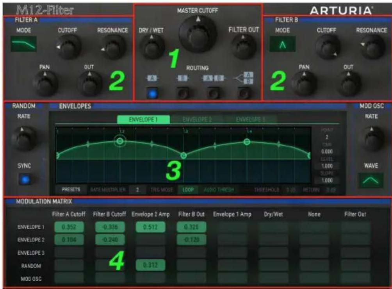
Task: Click the Return value field
Action: tap(331, 190)
